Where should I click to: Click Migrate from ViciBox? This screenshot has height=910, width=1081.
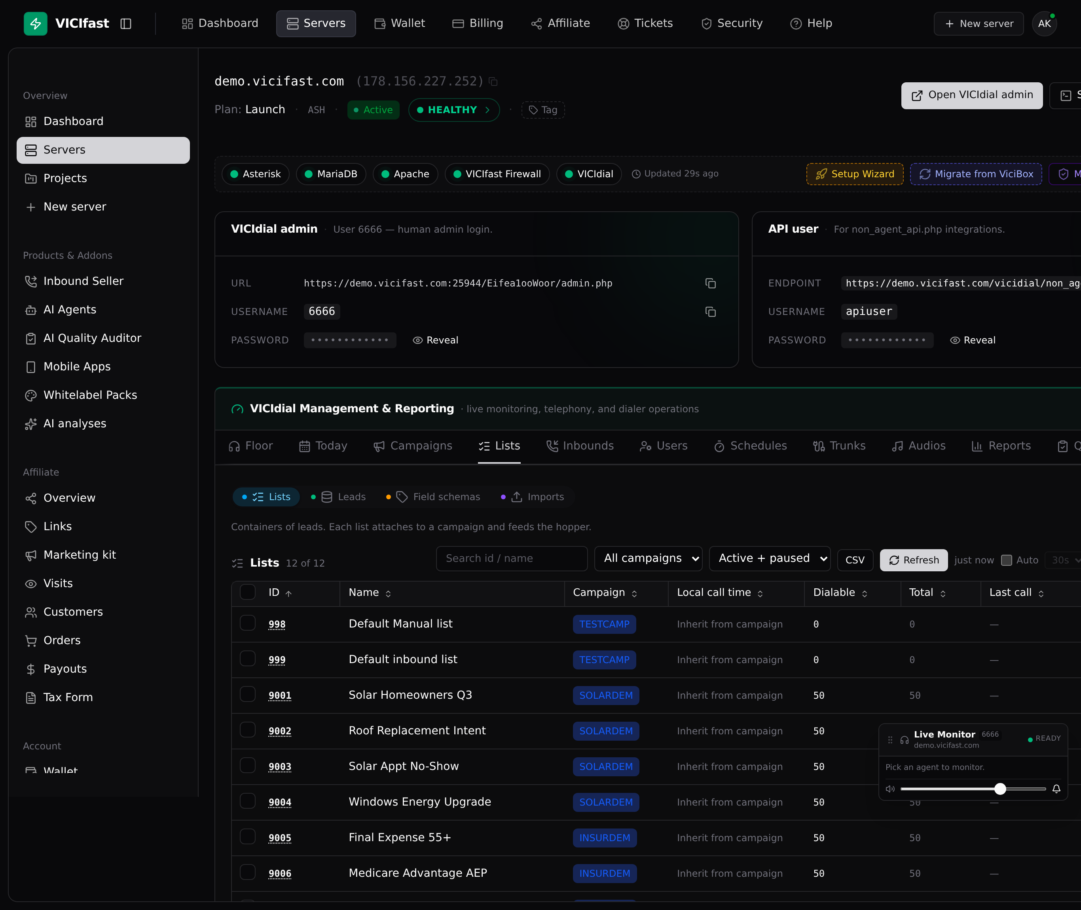pyautogui.click(x=976, y=174)
